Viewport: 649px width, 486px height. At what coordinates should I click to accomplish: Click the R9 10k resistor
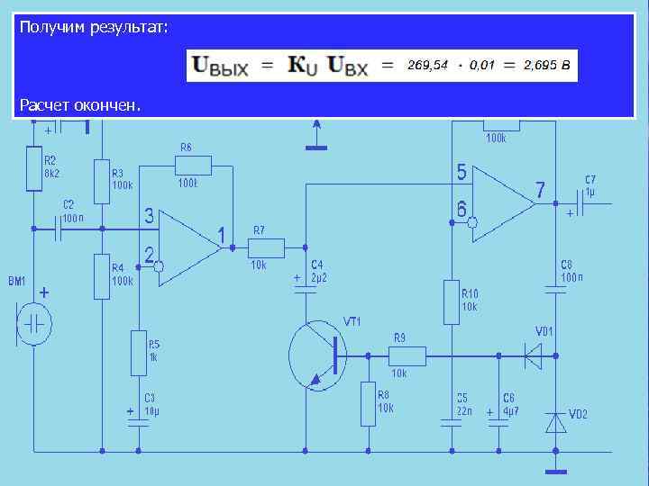point(407,355)
